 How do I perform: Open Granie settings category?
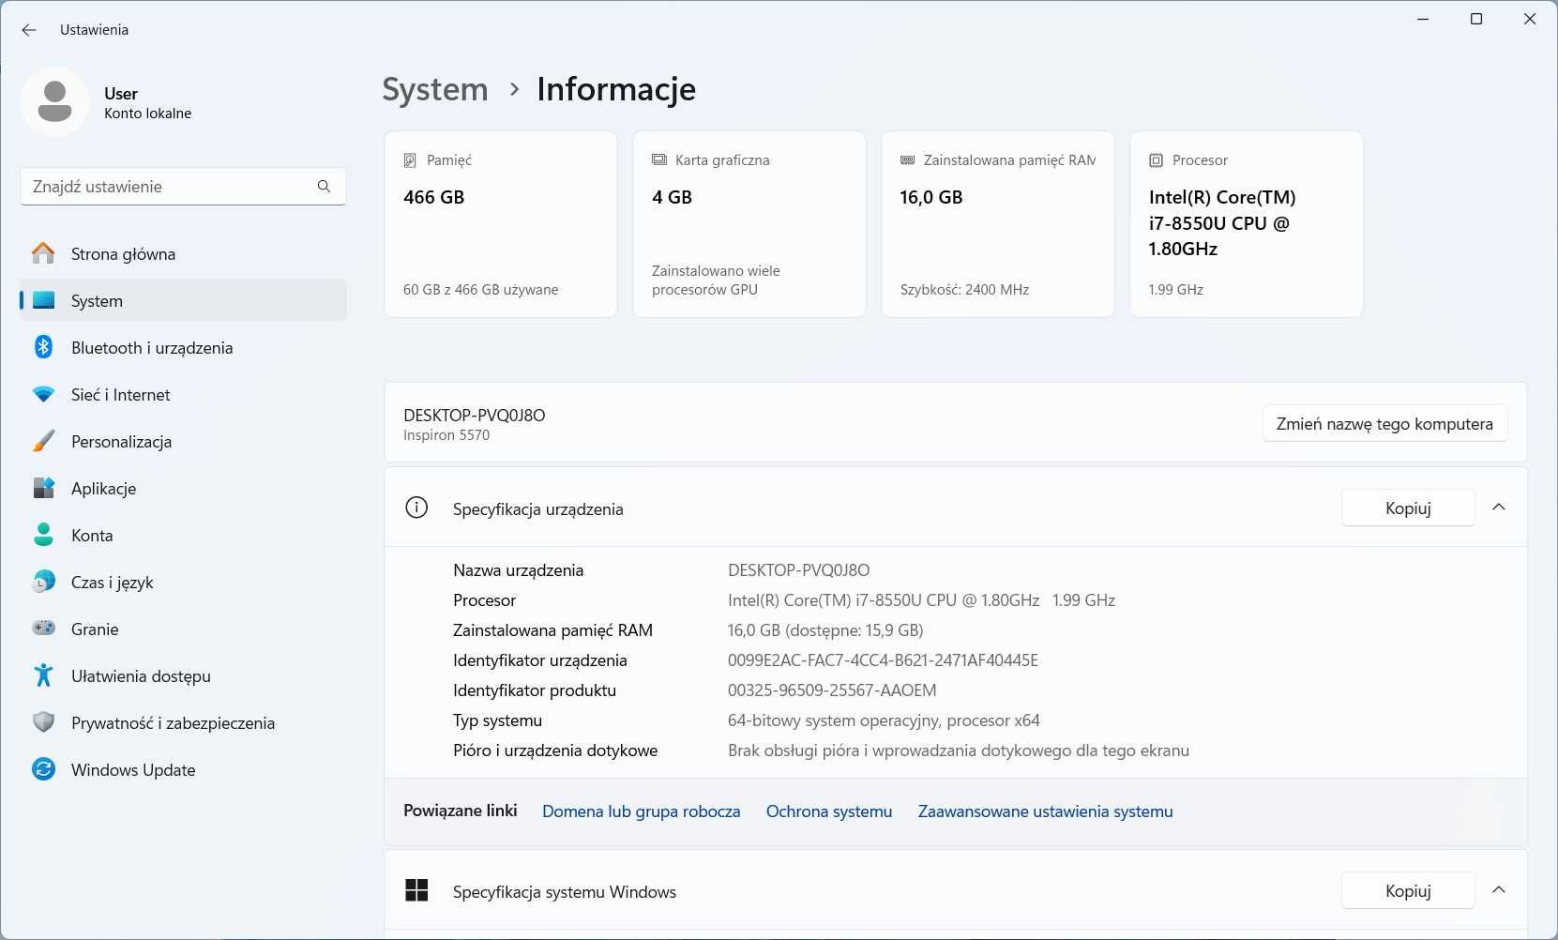[183, 629]
